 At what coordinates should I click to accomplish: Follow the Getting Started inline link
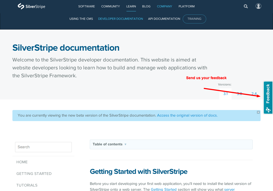(x=164, y=189)
